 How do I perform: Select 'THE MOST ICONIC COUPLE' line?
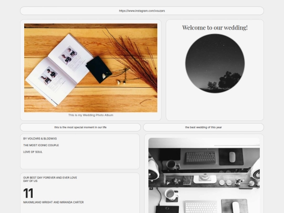pyautogui.click(x=41, y=145)
